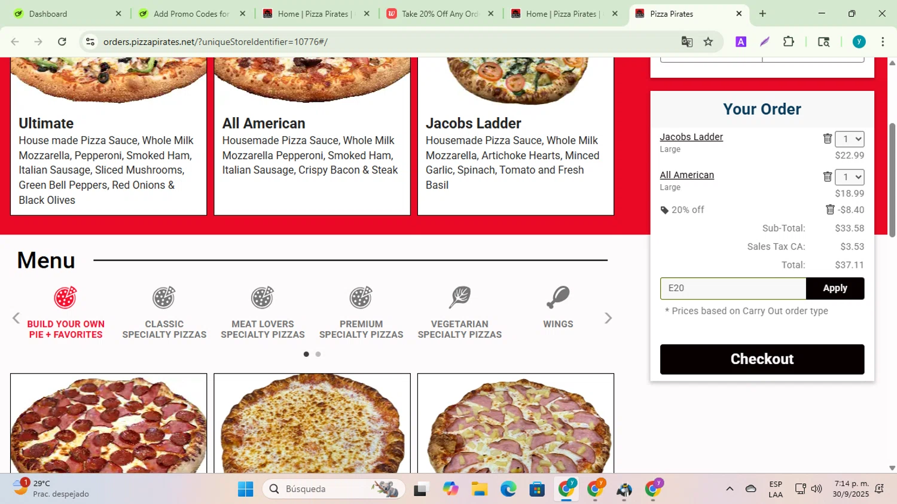Focus the promo code field containing E20
This screenshot has width=897, height=504.
(733, 288)
